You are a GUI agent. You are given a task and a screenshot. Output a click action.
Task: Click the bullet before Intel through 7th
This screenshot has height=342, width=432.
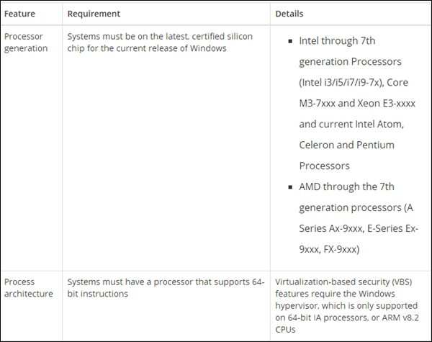pyautogui.click(x=290, y=41)
